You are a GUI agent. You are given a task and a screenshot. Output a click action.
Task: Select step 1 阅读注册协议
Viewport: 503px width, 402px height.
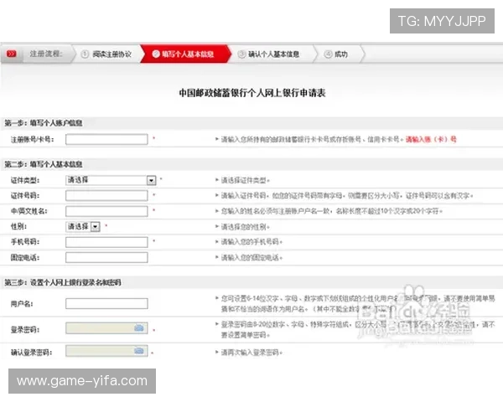point(106,54)
